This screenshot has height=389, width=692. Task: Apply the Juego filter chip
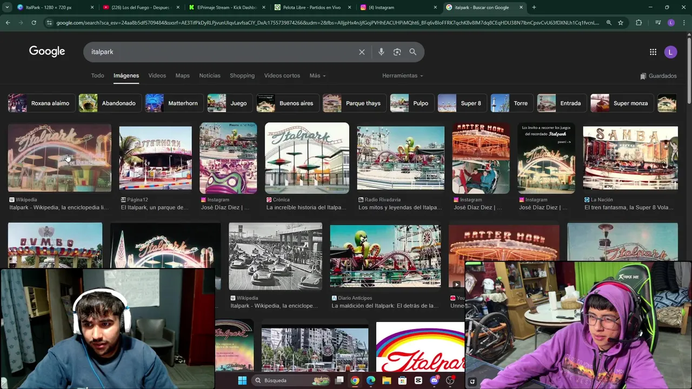pos(230,103)
